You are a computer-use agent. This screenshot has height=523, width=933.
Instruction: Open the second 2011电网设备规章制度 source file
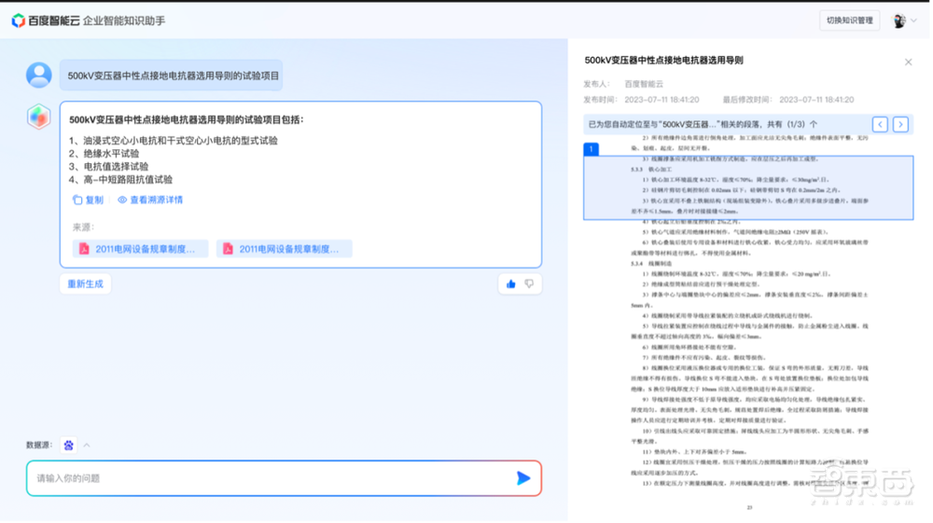tap(285, 249)
